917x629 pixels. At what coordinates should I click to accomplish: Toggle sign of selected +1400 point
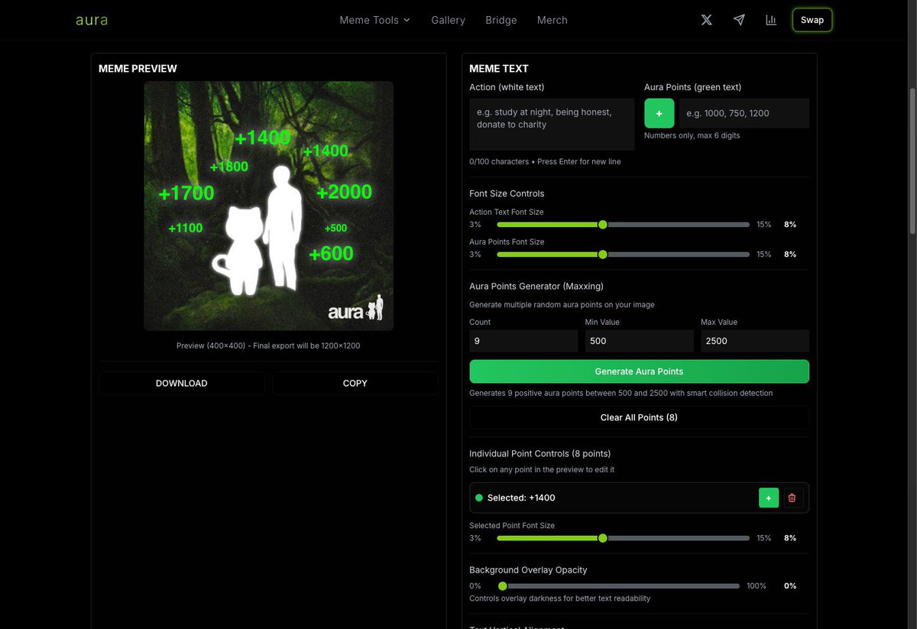[x=768, y=498]
